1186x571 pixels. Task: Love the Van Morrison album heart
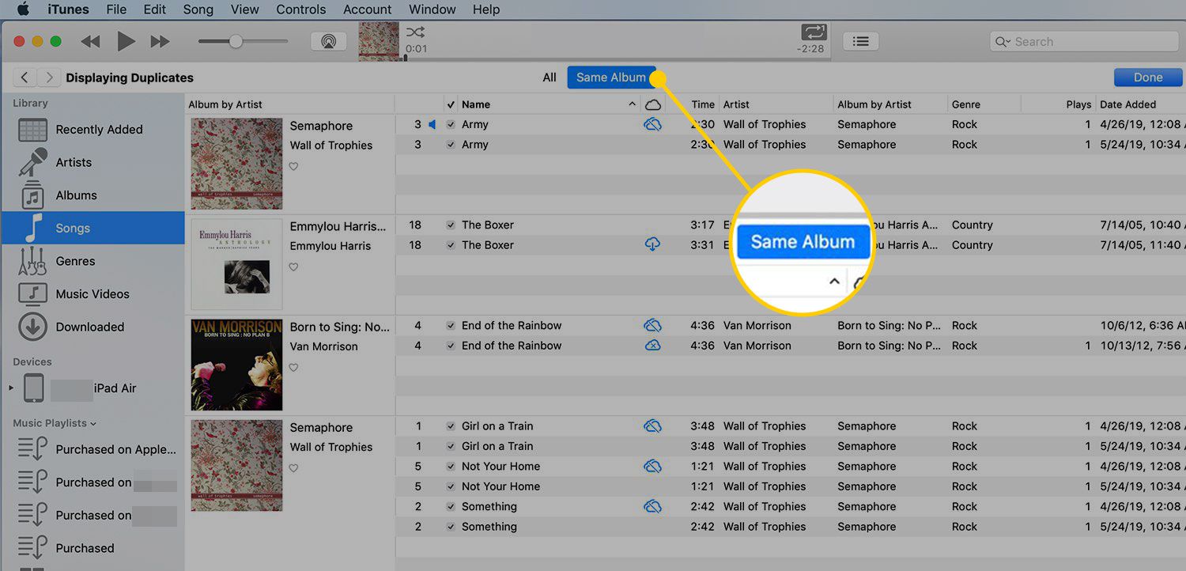click(x=293, y=368)
